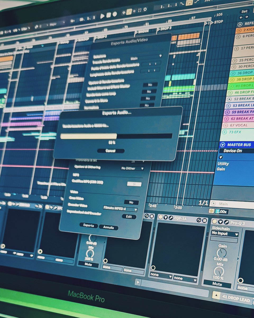The image size is (254, 318).
Task: Click the 53 BREAK LE track round icon
Action: click(228, 106)
